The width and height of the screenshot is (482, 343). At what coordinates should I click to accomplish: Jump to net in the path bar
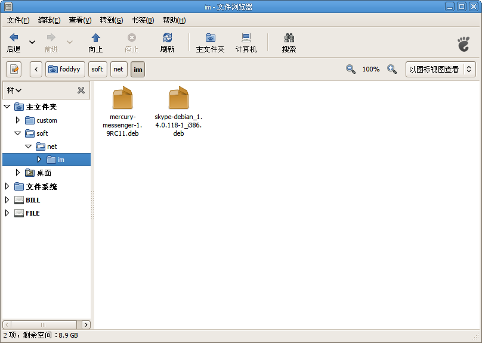(x=119, y=69)
